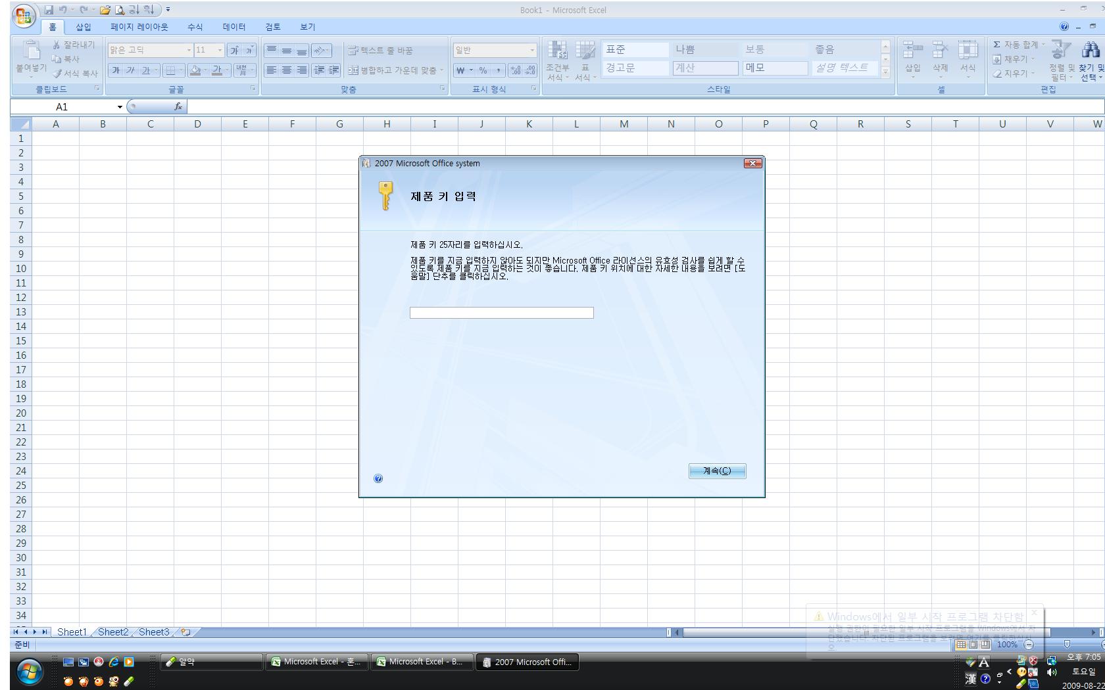
Task: Click the Font Color (가) icon
Action: pyautogui.click(x=216, y=70)
